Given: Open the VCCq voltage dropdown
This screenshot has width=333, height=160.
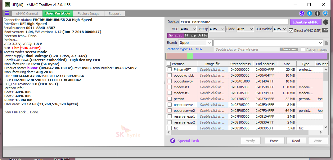Looking at the screenshot, I should 217,29.
